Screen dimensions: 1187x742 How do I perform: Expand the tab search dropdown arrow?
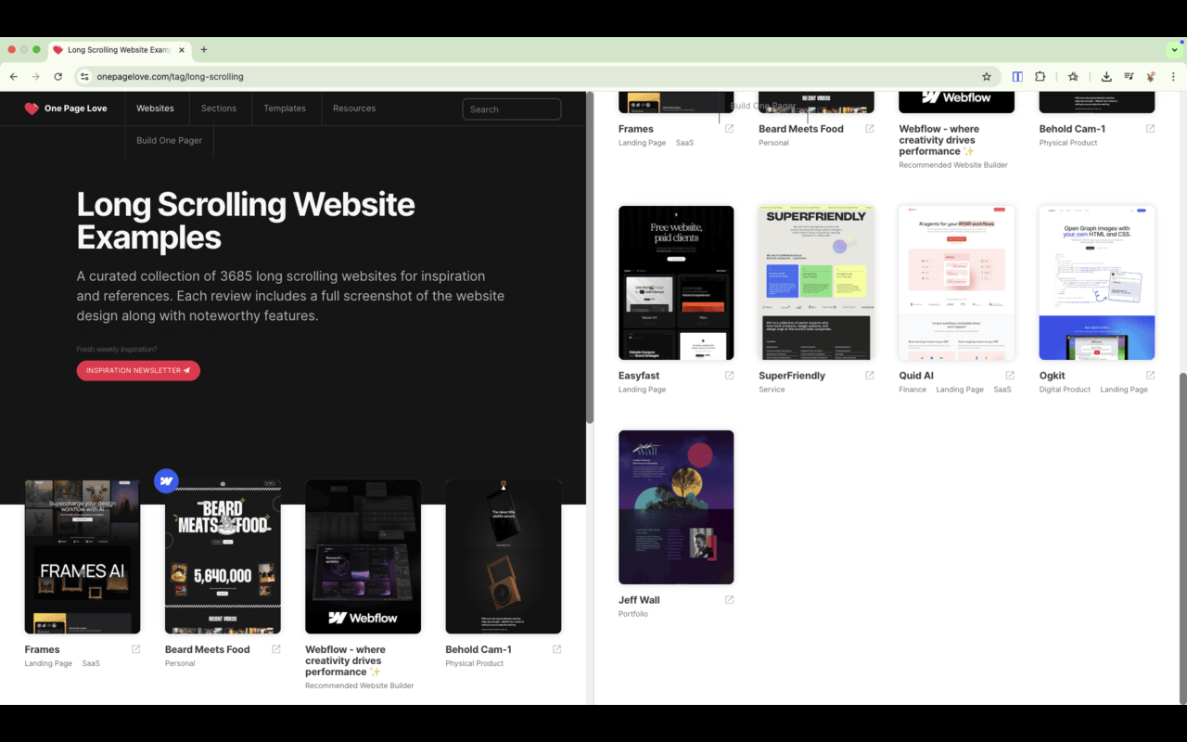(x=1173, y=50)
